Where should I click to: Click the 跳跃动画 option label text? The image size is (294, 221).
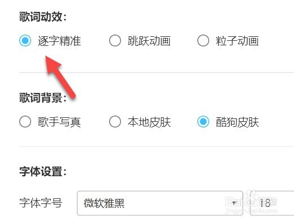coord(149,41)
